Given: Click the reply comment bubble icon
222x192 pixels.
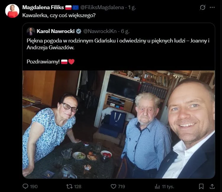Looking at the screenshot, I should (x=25, y=186).
